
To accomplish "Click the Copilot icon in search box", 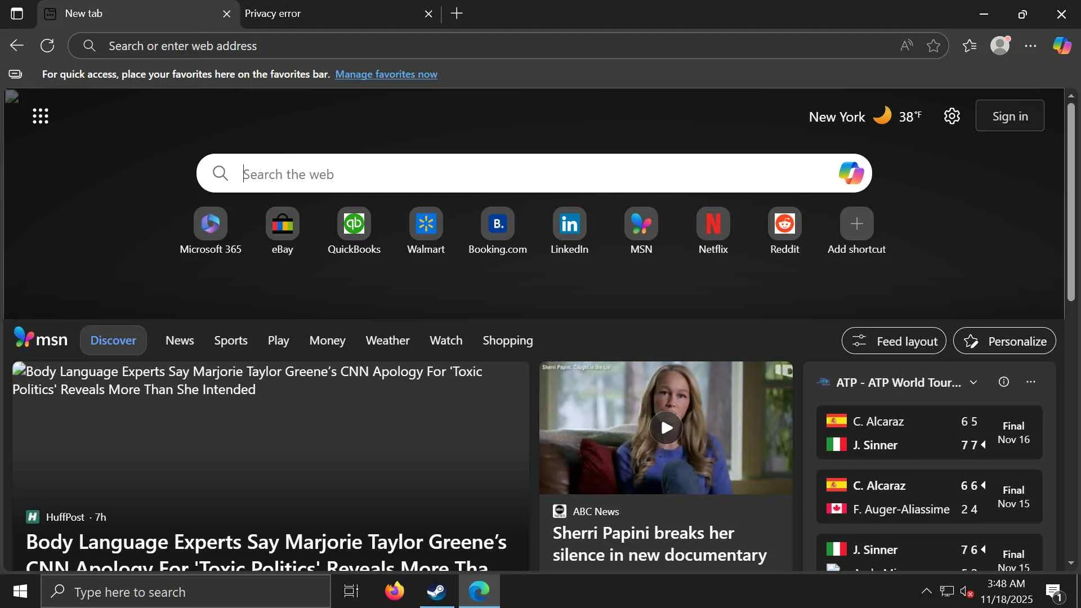I will point(851,173).
